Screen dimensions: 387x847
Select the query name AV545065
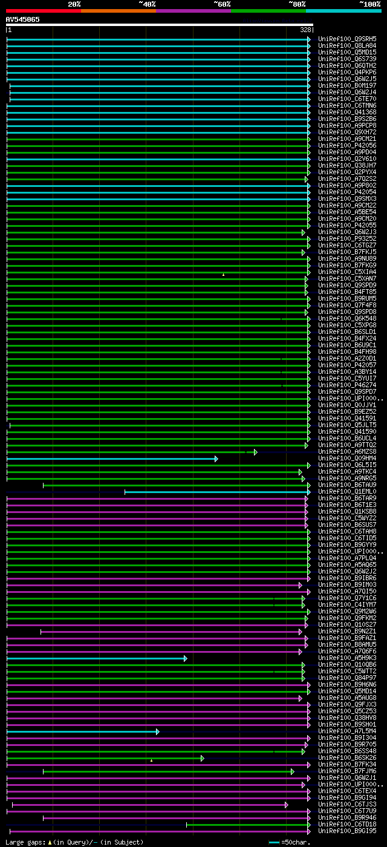(23, 19)
